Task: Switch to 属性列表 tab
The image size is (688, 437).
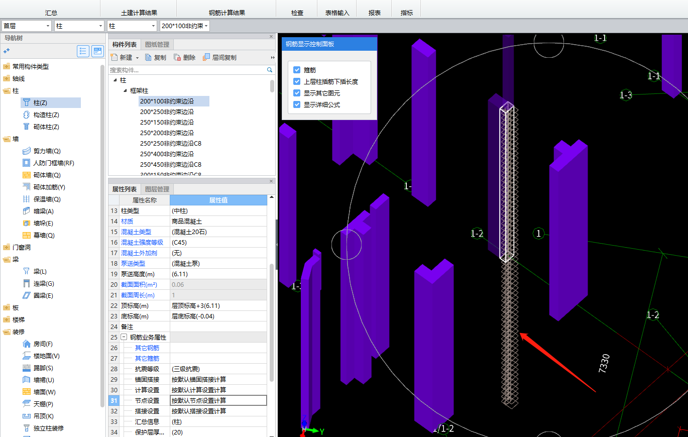Action: [124, 189]
